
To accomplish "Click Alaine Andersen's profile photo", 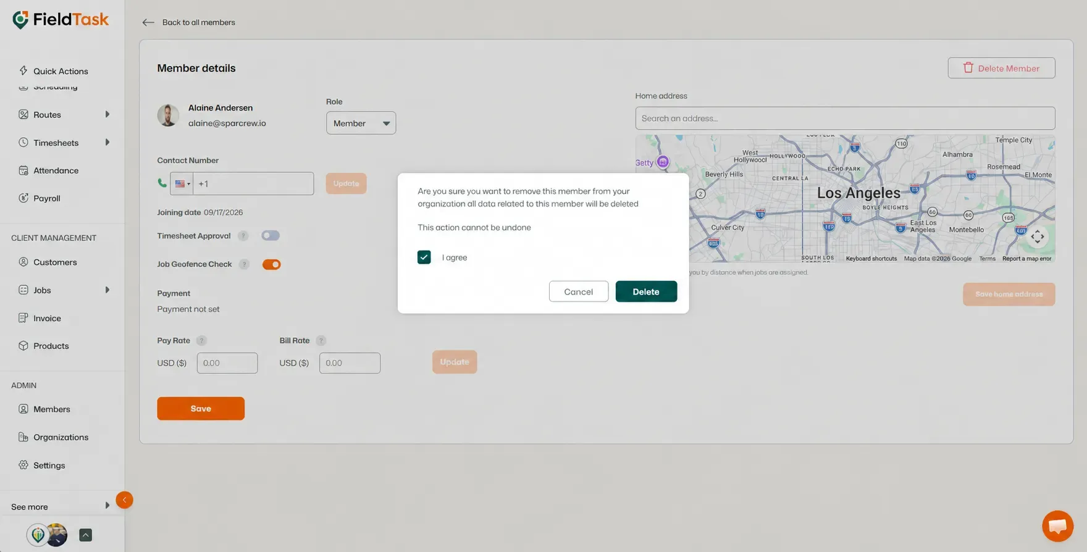I will pos(168,115).
